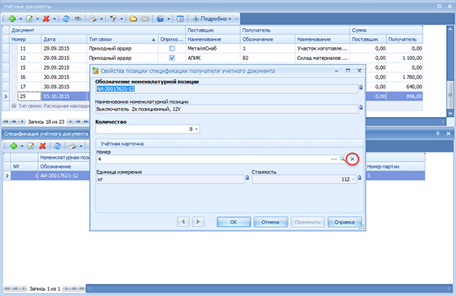This screenshot has width=456, height=296.
Task: Open dropdown arrow next to top delete icon
Action: [54, 19]
